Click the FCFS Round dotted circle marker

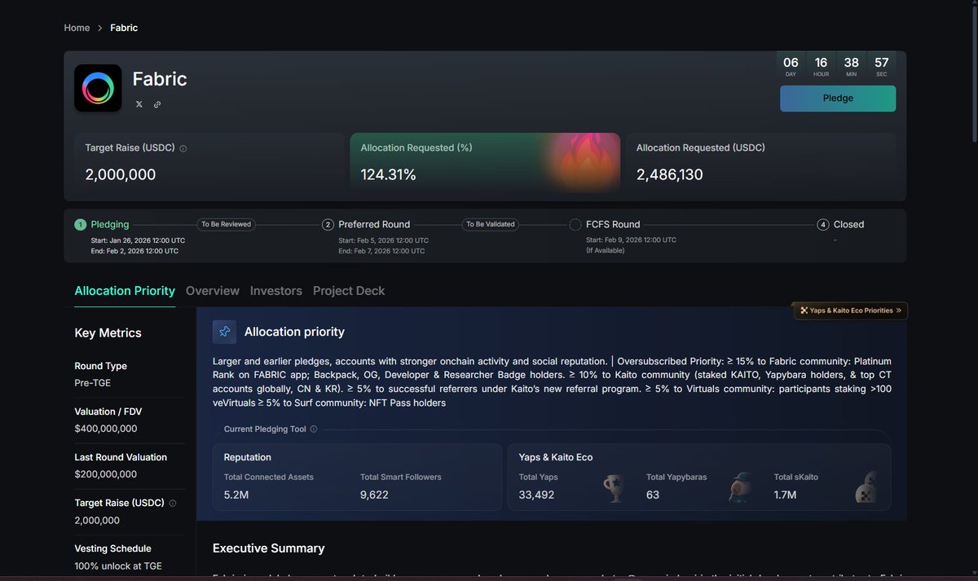tap(575, 224)
